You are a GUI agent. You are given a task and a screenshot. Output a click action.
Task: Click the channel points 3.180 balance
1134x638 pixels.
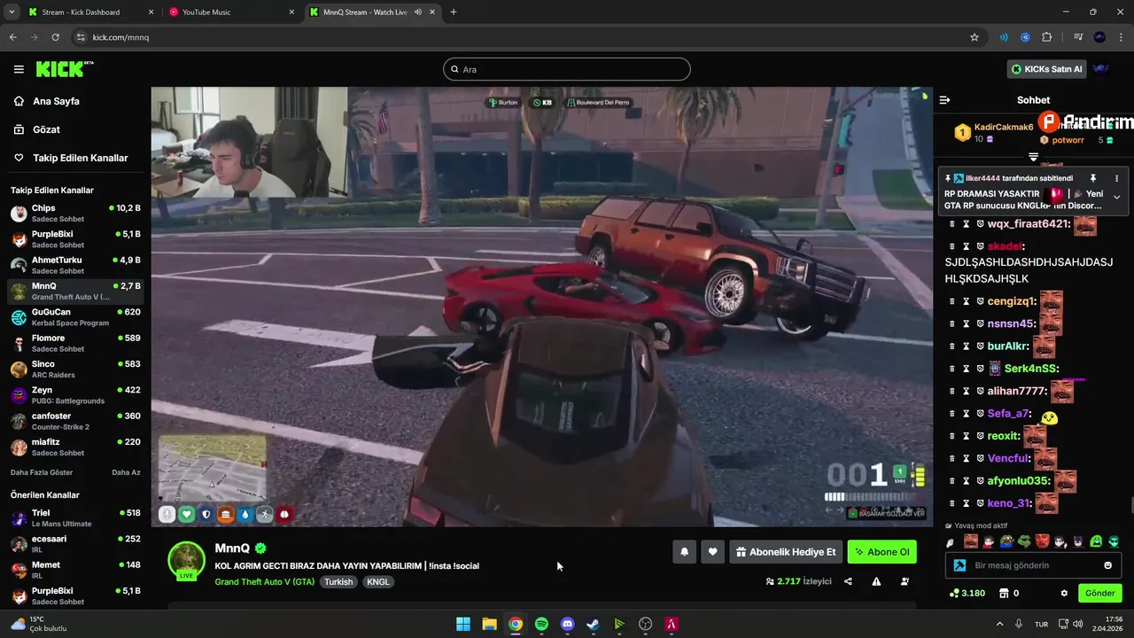point(967,593)
